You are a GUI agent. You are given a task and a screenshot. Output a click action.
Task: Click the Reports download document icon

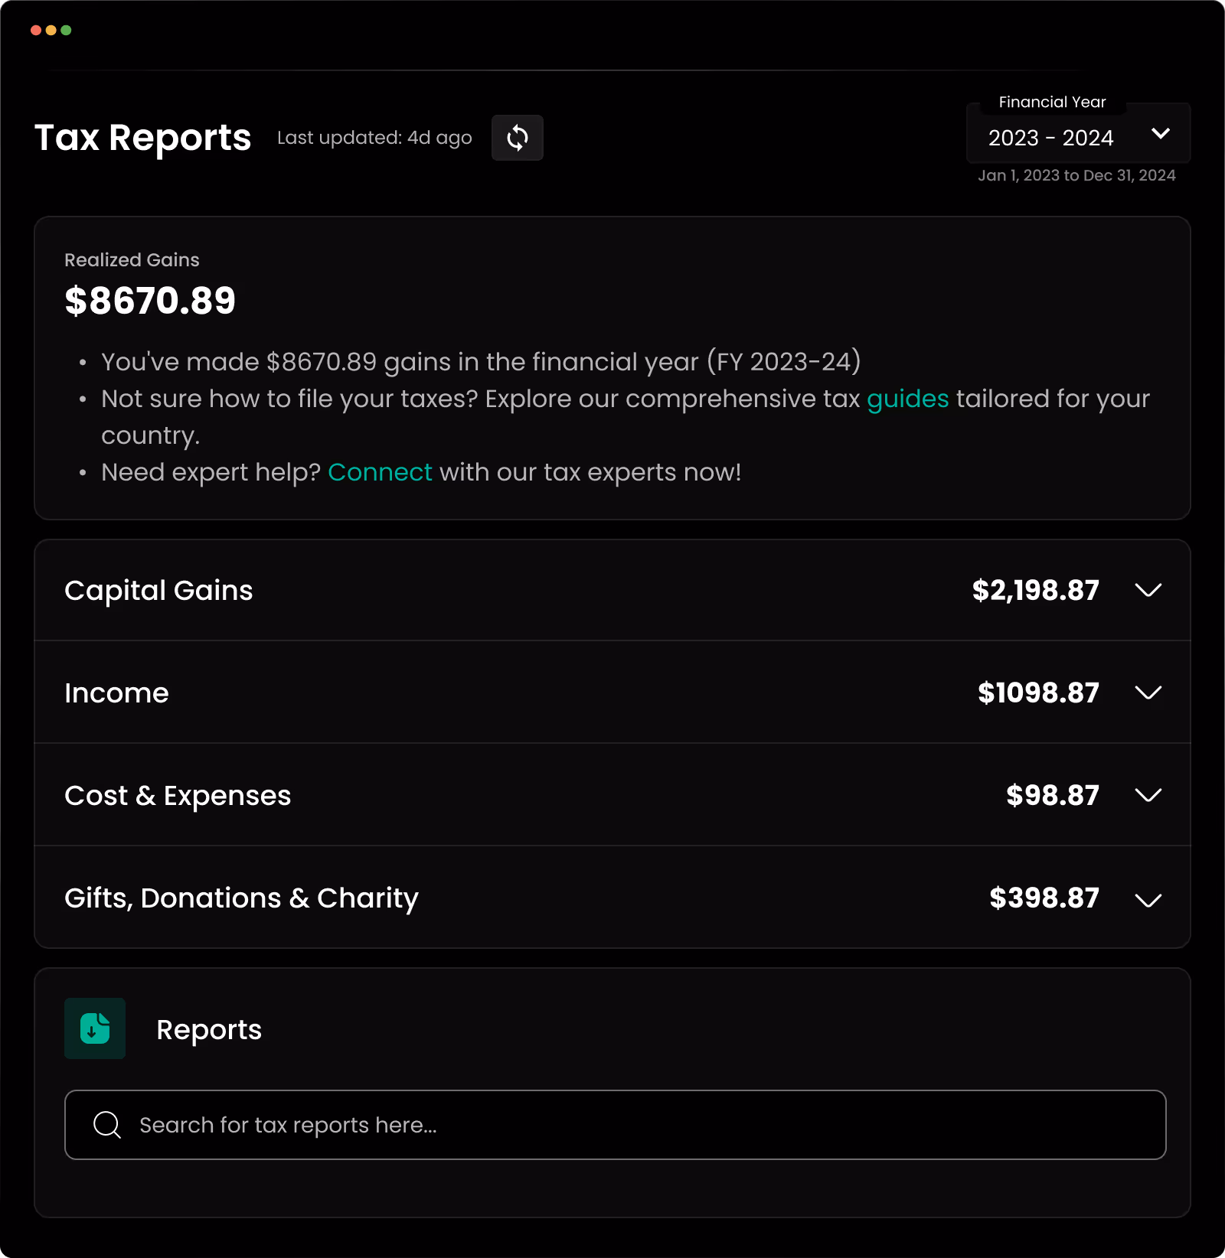coord(94,1028)
